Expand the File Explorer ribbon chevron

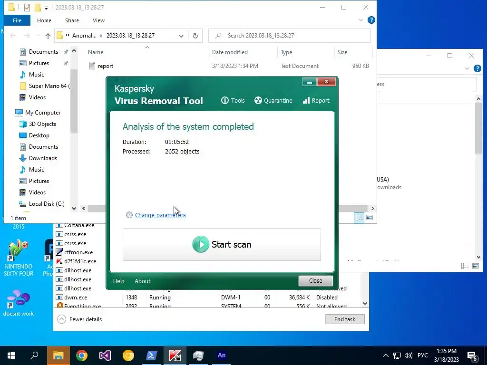[x=361, y=20]
